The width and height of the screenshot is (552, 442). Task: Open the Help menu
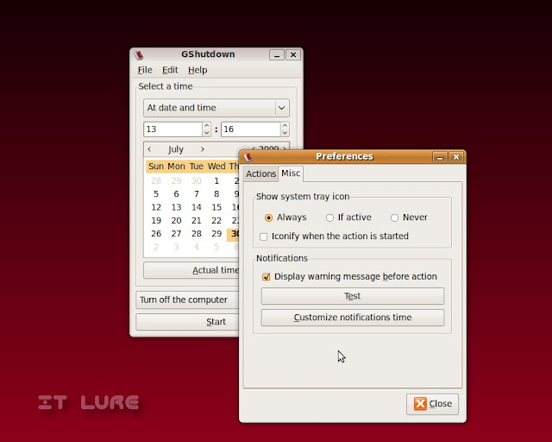pyautogui.click(x=198, y=70)
